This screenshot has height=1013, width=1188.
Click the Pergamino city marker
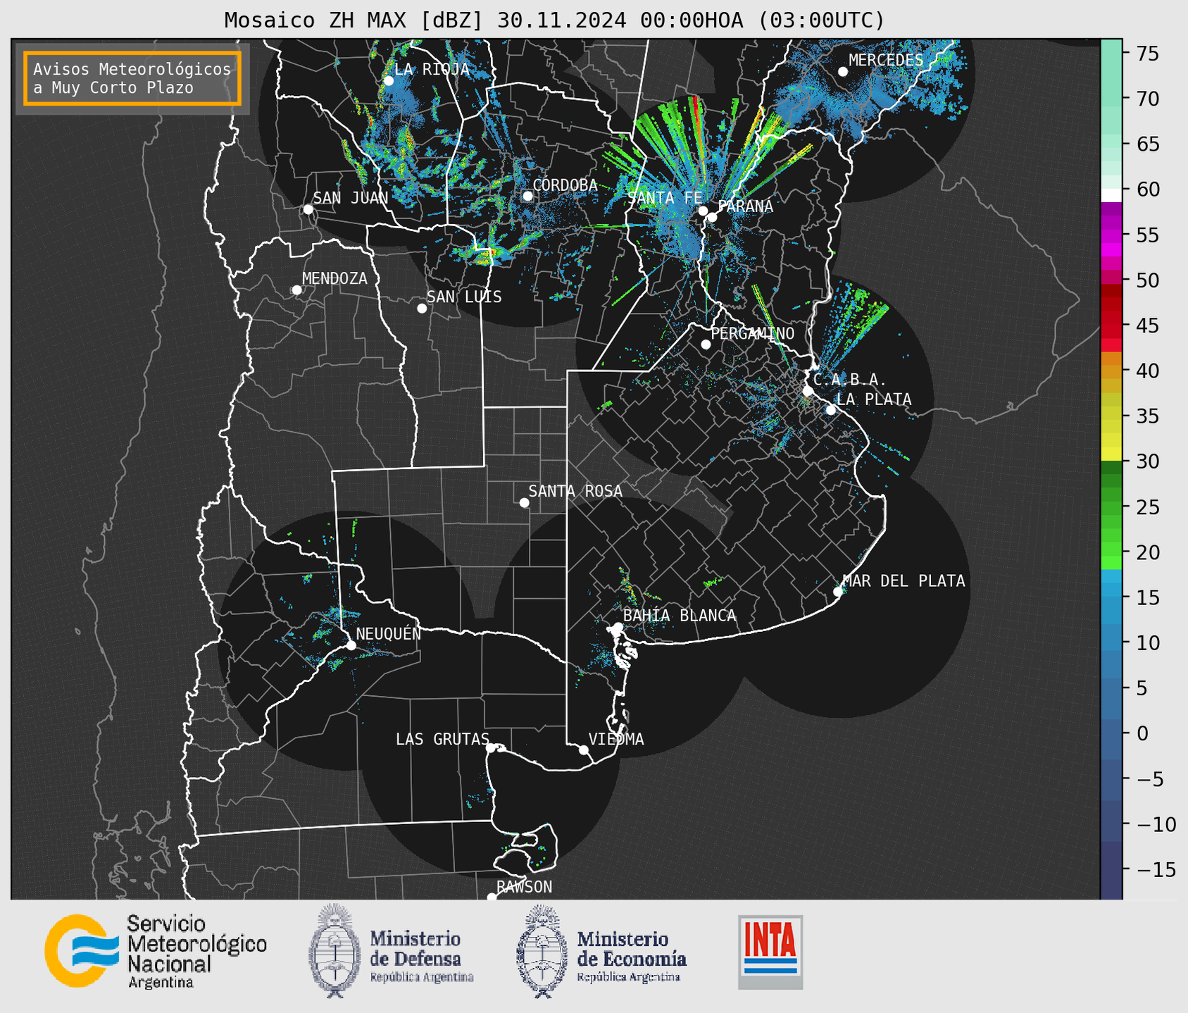pos(706,344)
